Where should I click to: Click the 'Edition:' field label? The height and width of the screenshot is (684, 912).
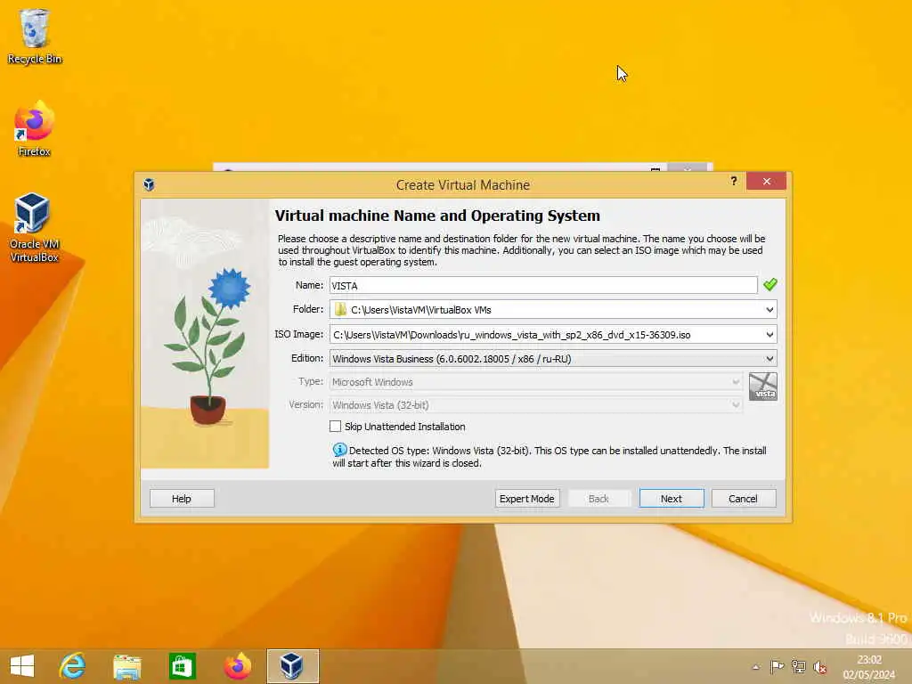click(307, 358)
